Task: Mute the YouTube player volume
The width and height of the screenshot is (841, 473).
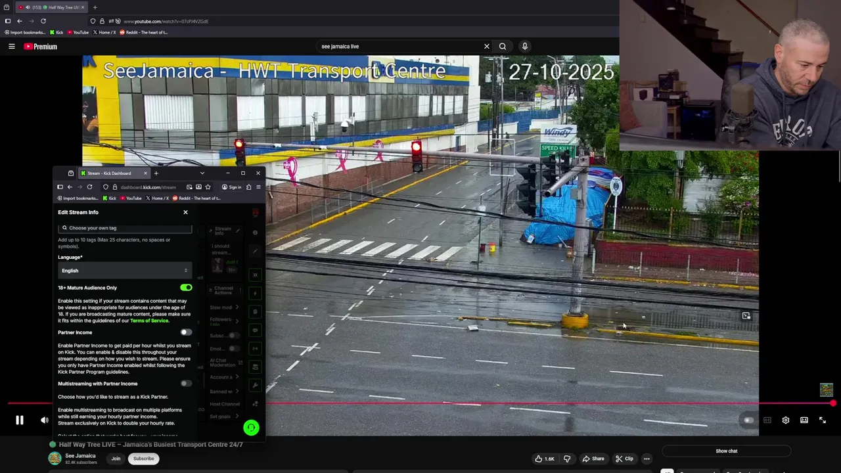Action: 45,420
